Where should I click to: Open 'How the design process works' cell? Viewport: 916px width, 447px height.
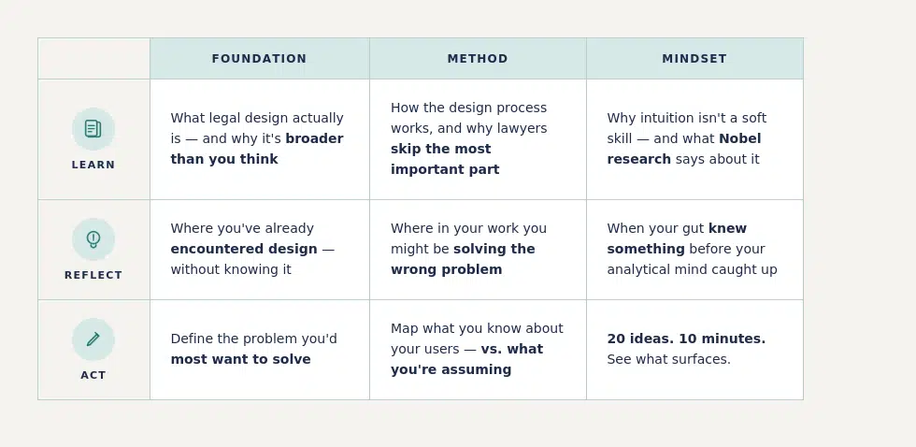[x=478, y=139]
